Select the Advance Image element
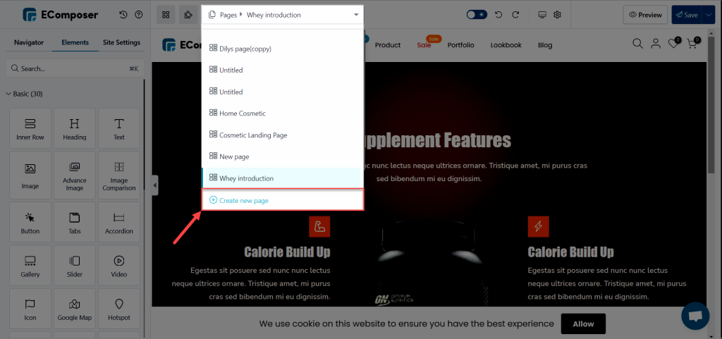The image size is (722, 339). pos(75,176)
